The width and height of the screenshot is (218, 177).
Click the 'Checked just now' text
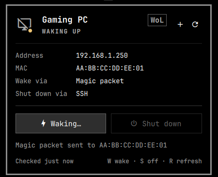click(45, 161)
